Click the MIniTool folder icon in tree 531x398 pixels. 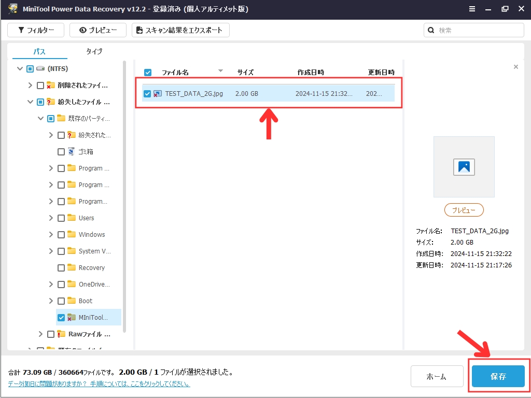pyautogui.click(x=71, y=317)
